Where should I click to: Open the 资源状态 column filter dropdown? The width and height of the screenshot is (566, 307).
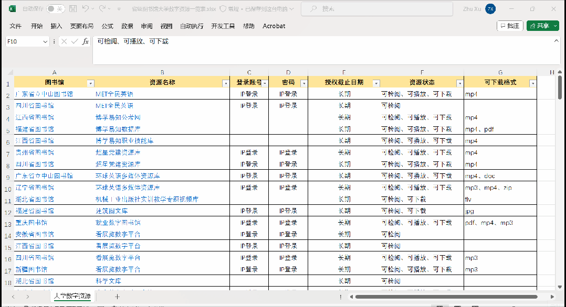(459, 83)
